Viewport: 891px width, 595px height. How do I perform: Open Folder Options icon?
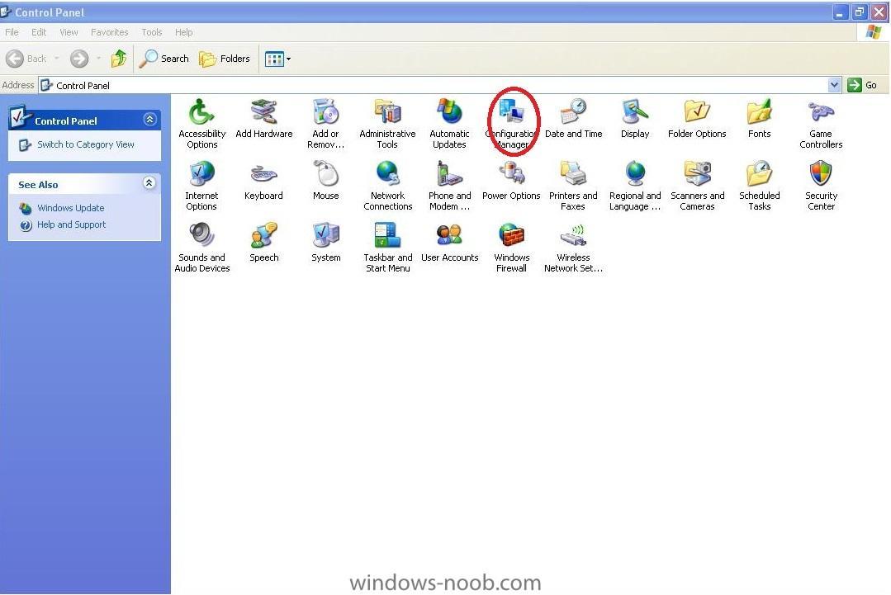[697, 119]
